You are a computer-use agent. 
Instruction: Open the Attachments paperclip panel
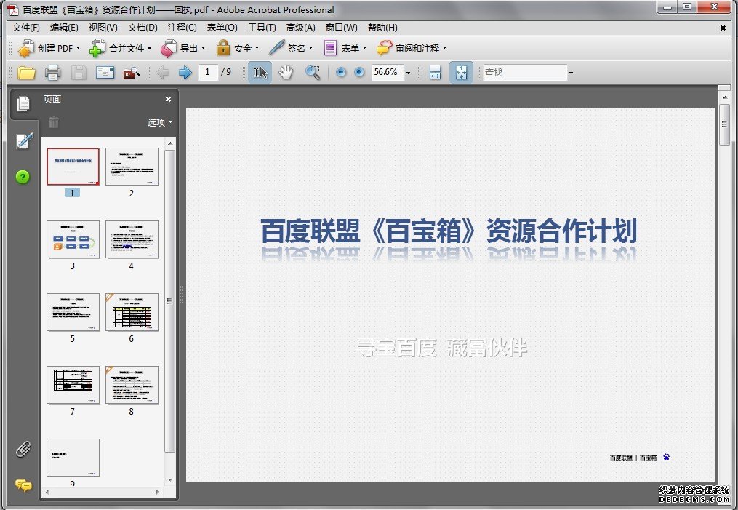(x=23, y=449)
